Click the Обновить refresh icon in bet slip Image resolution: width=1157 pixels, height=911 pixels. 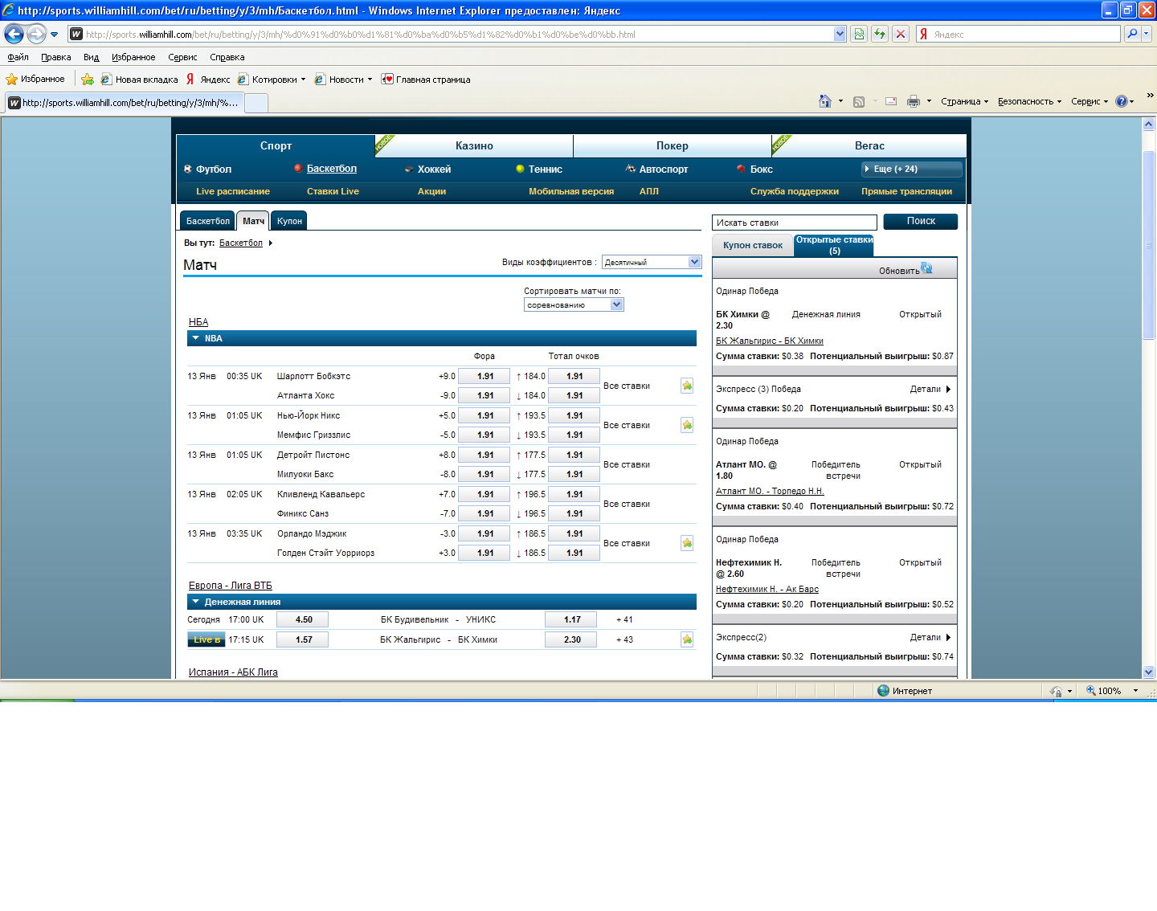926,268
